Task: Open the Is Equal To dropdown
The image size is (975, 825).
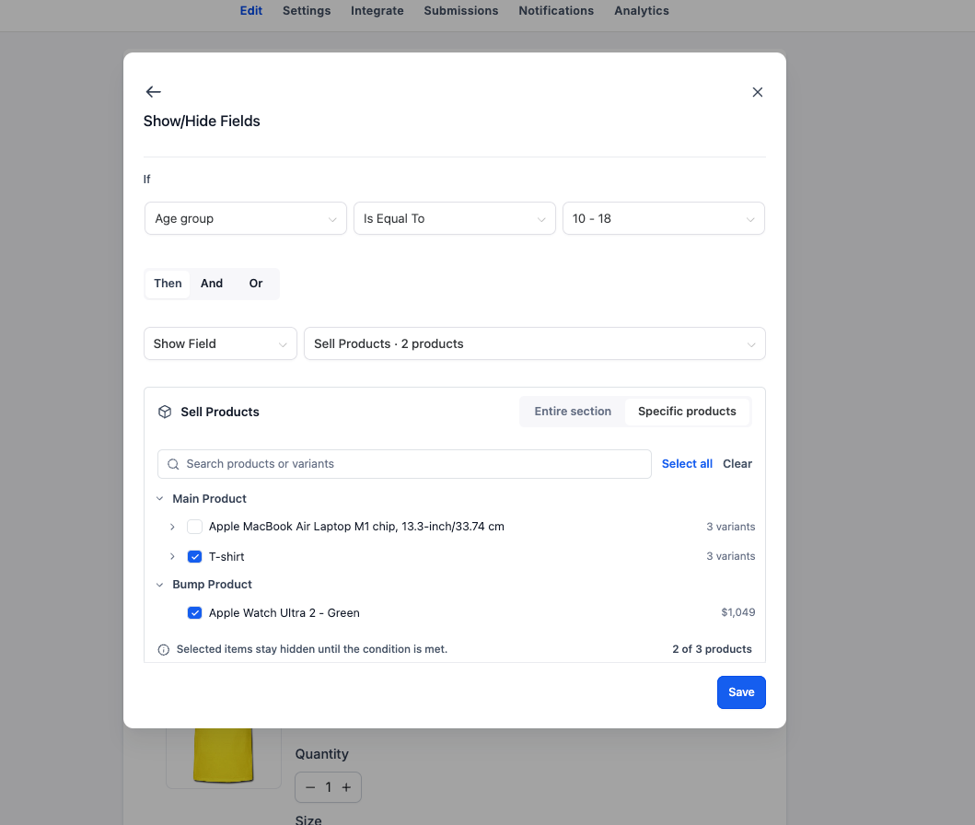Action: 455,218
